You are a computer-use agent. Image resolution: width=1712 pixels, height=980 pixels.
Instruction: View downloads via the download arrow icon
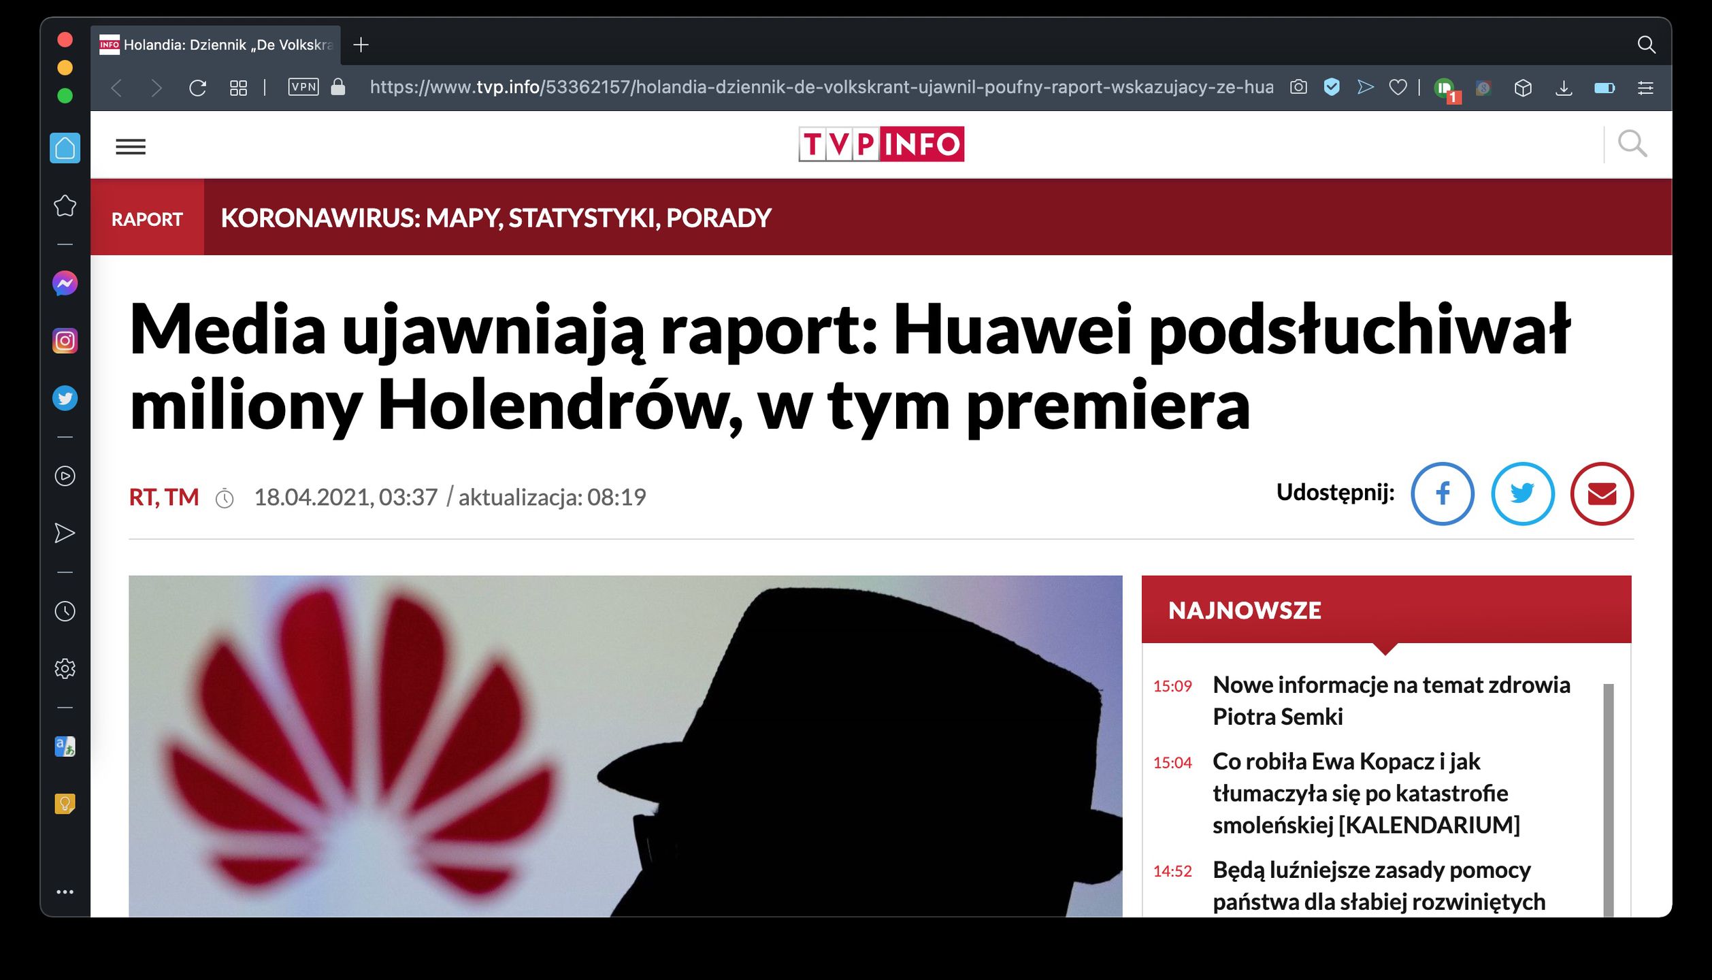[x=1565, y=87]
